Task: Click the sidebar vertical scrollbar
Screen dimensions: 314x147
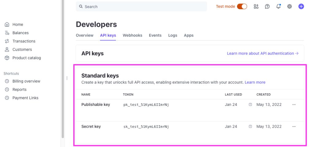Action: point(63,61)
